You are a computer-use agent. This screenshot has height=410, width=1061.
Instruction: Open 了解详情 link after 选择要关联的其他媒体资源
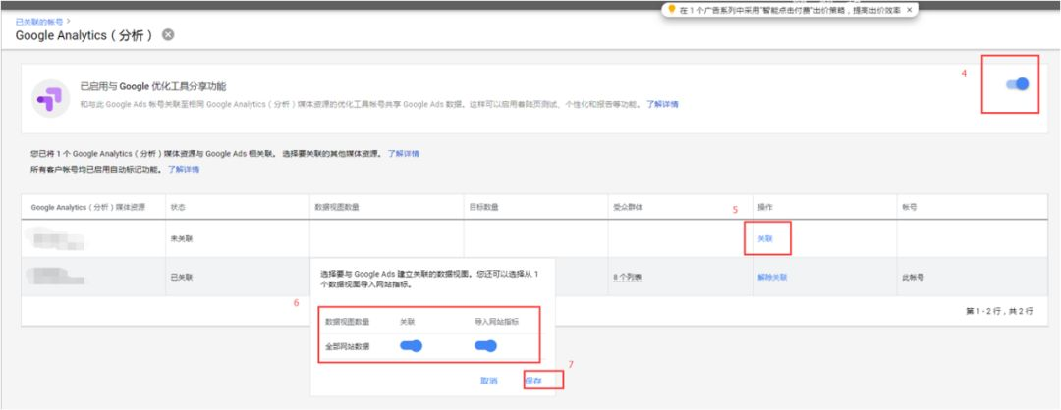[404, 154]
